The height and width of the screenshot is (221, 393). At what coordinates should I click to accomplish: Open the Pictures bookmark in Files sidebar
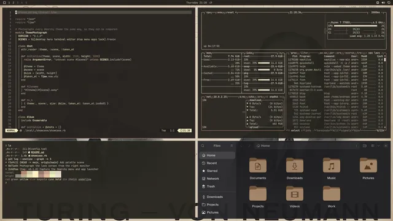click(217, 212)
